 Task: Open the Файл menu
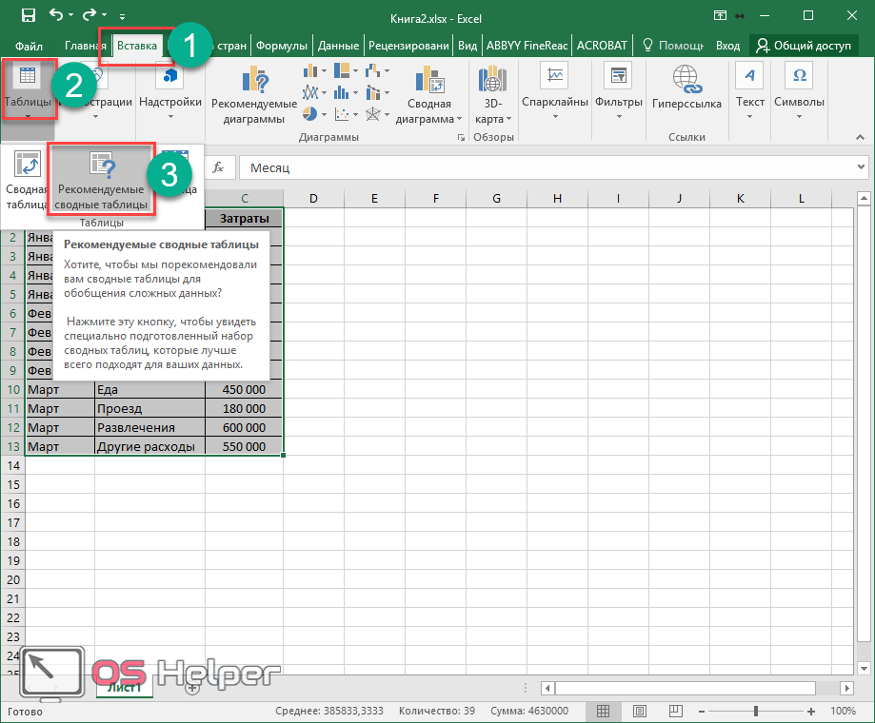(30, 45)
